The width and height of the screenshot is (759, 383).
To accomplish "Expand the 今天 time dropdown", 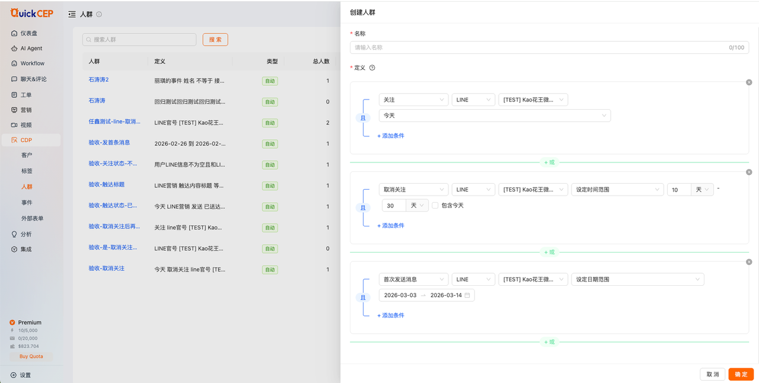I will (x=495, y=116).
